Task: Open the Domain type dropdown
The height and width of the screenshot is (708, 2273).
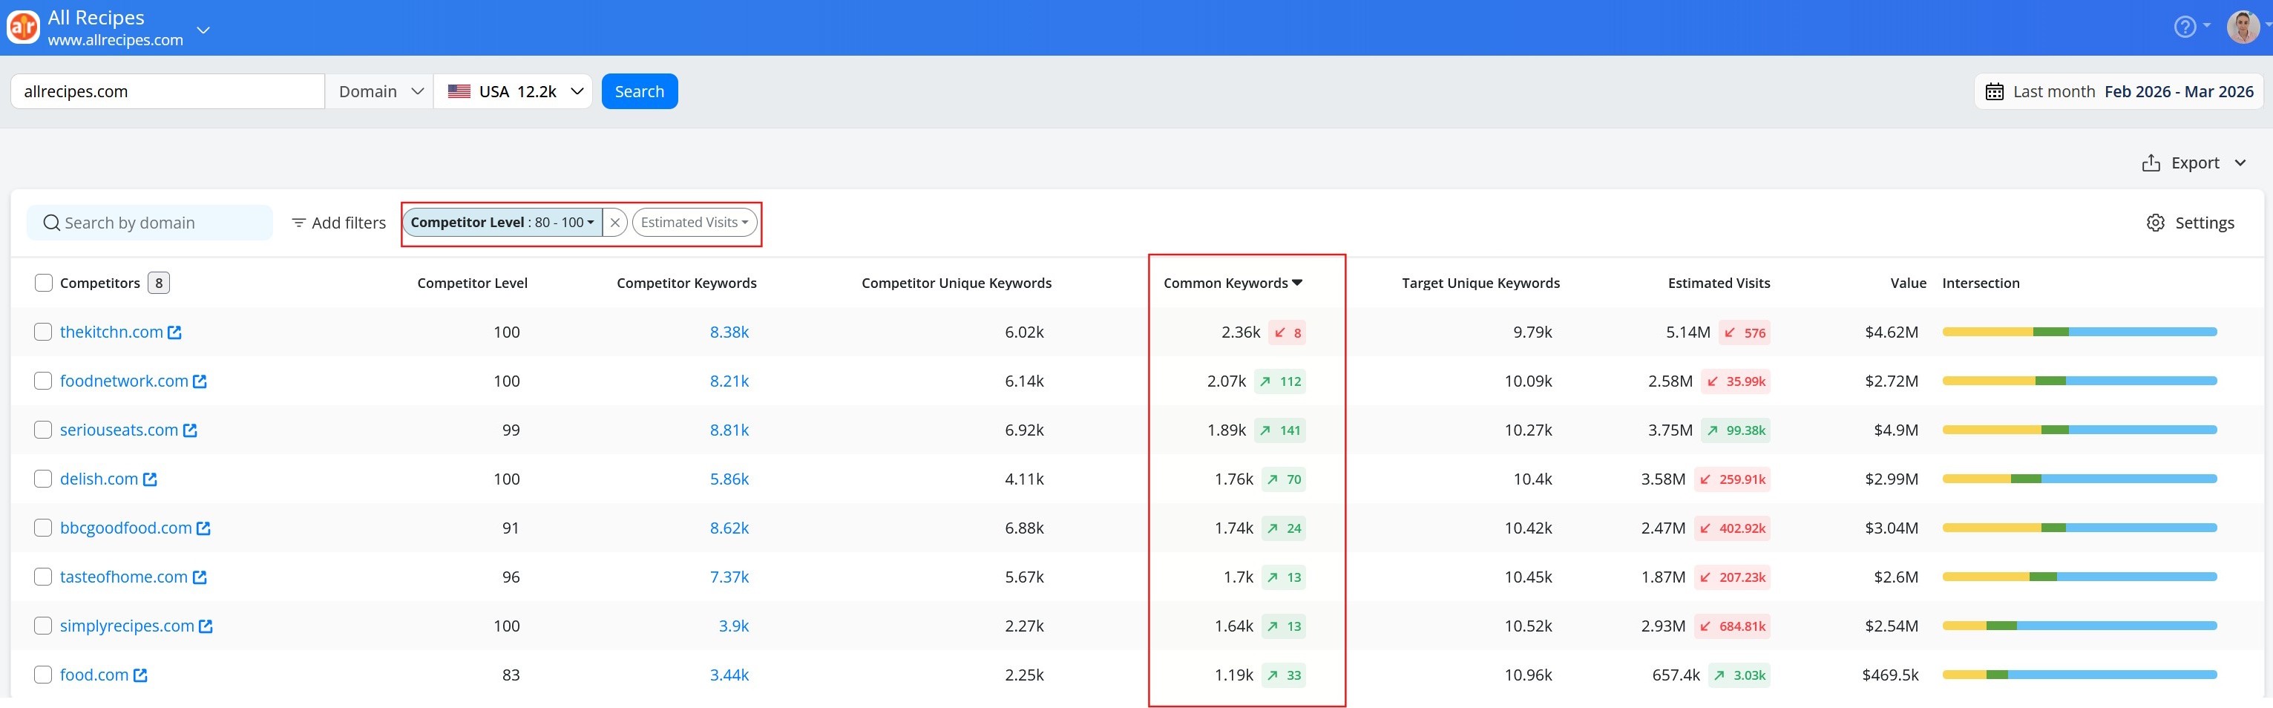Action: point(379,91)
